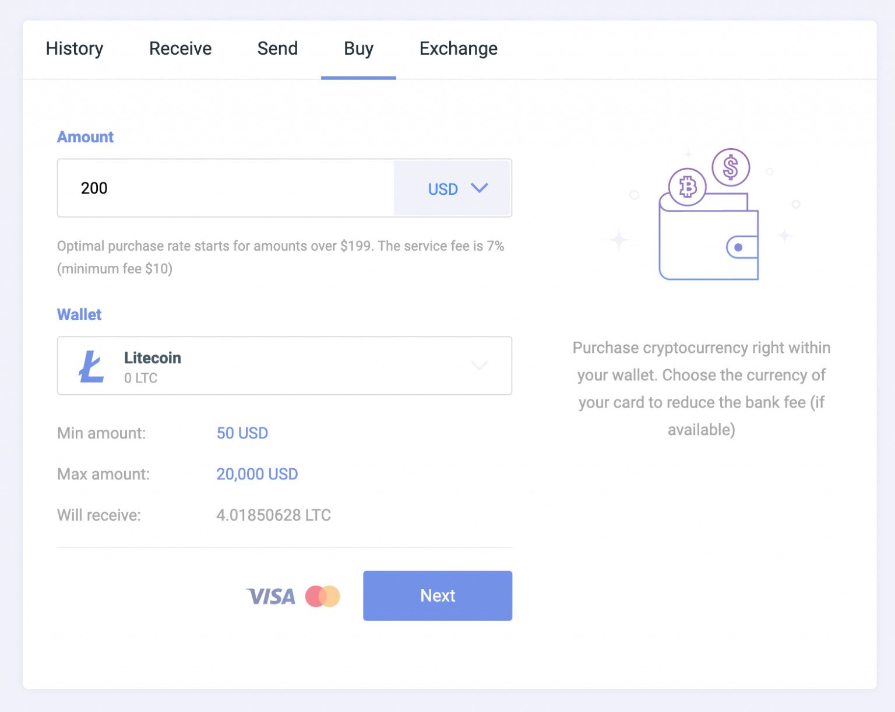The width and height of the screenshot is (895, 712).
Task: Click the 50 USD minimum amount link
Action: pos(242,433)
